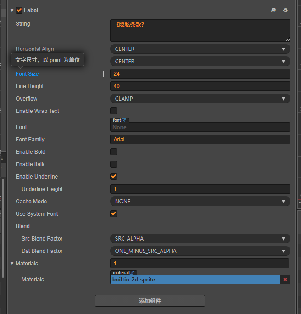Click the Font asset None slot

(x=200, y=127)
